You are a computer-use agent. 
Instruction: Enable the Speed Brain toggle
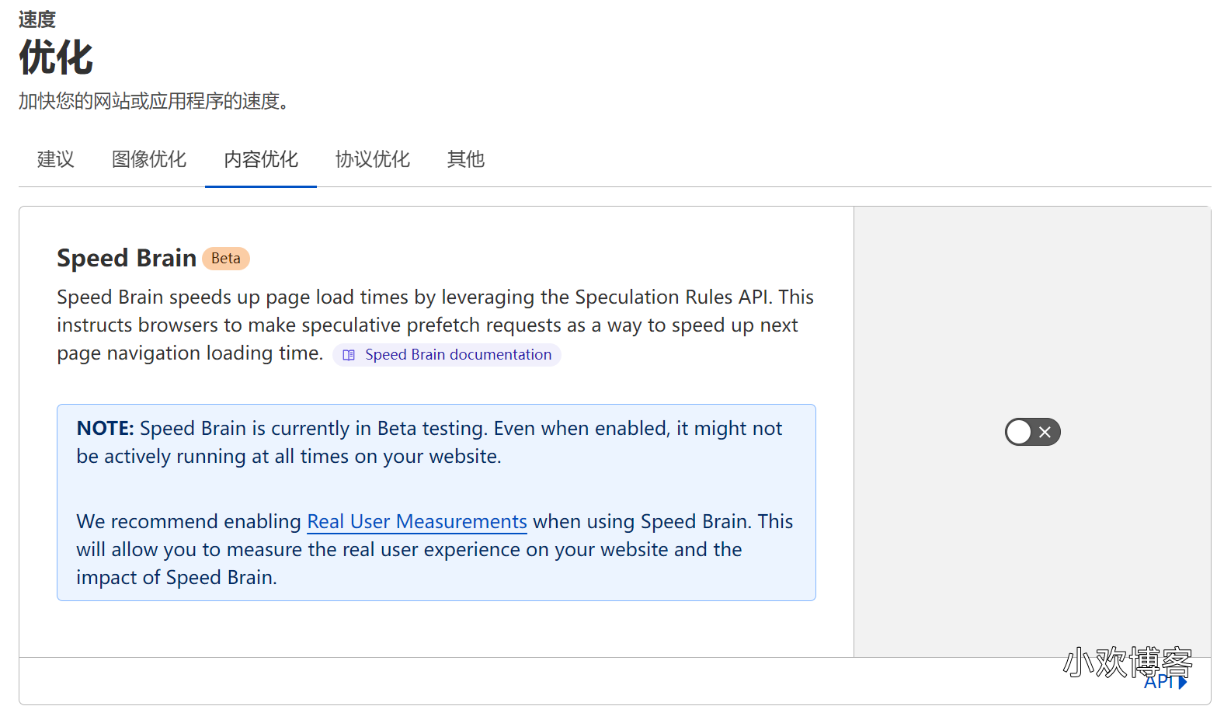pos(1032,432)
